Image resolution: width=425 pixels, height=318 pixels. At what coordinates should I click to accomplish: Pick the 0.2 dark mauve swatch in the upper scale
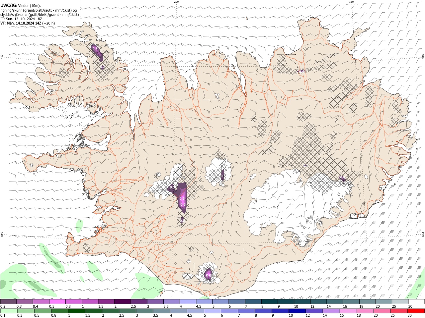(8, 302)
